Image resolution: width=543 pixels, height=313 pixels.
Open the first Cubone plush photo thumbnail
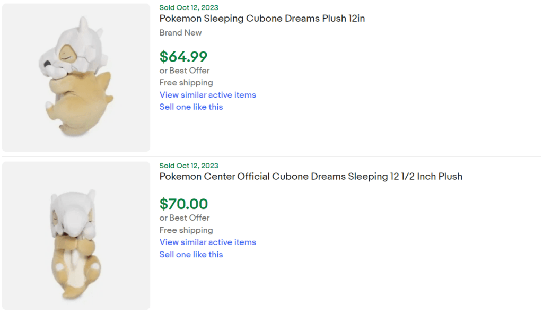[x=76, y=77]
